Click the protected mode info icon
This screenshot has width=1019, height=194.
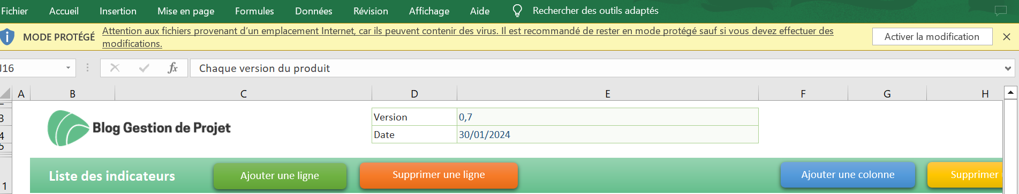click(7, 37)
